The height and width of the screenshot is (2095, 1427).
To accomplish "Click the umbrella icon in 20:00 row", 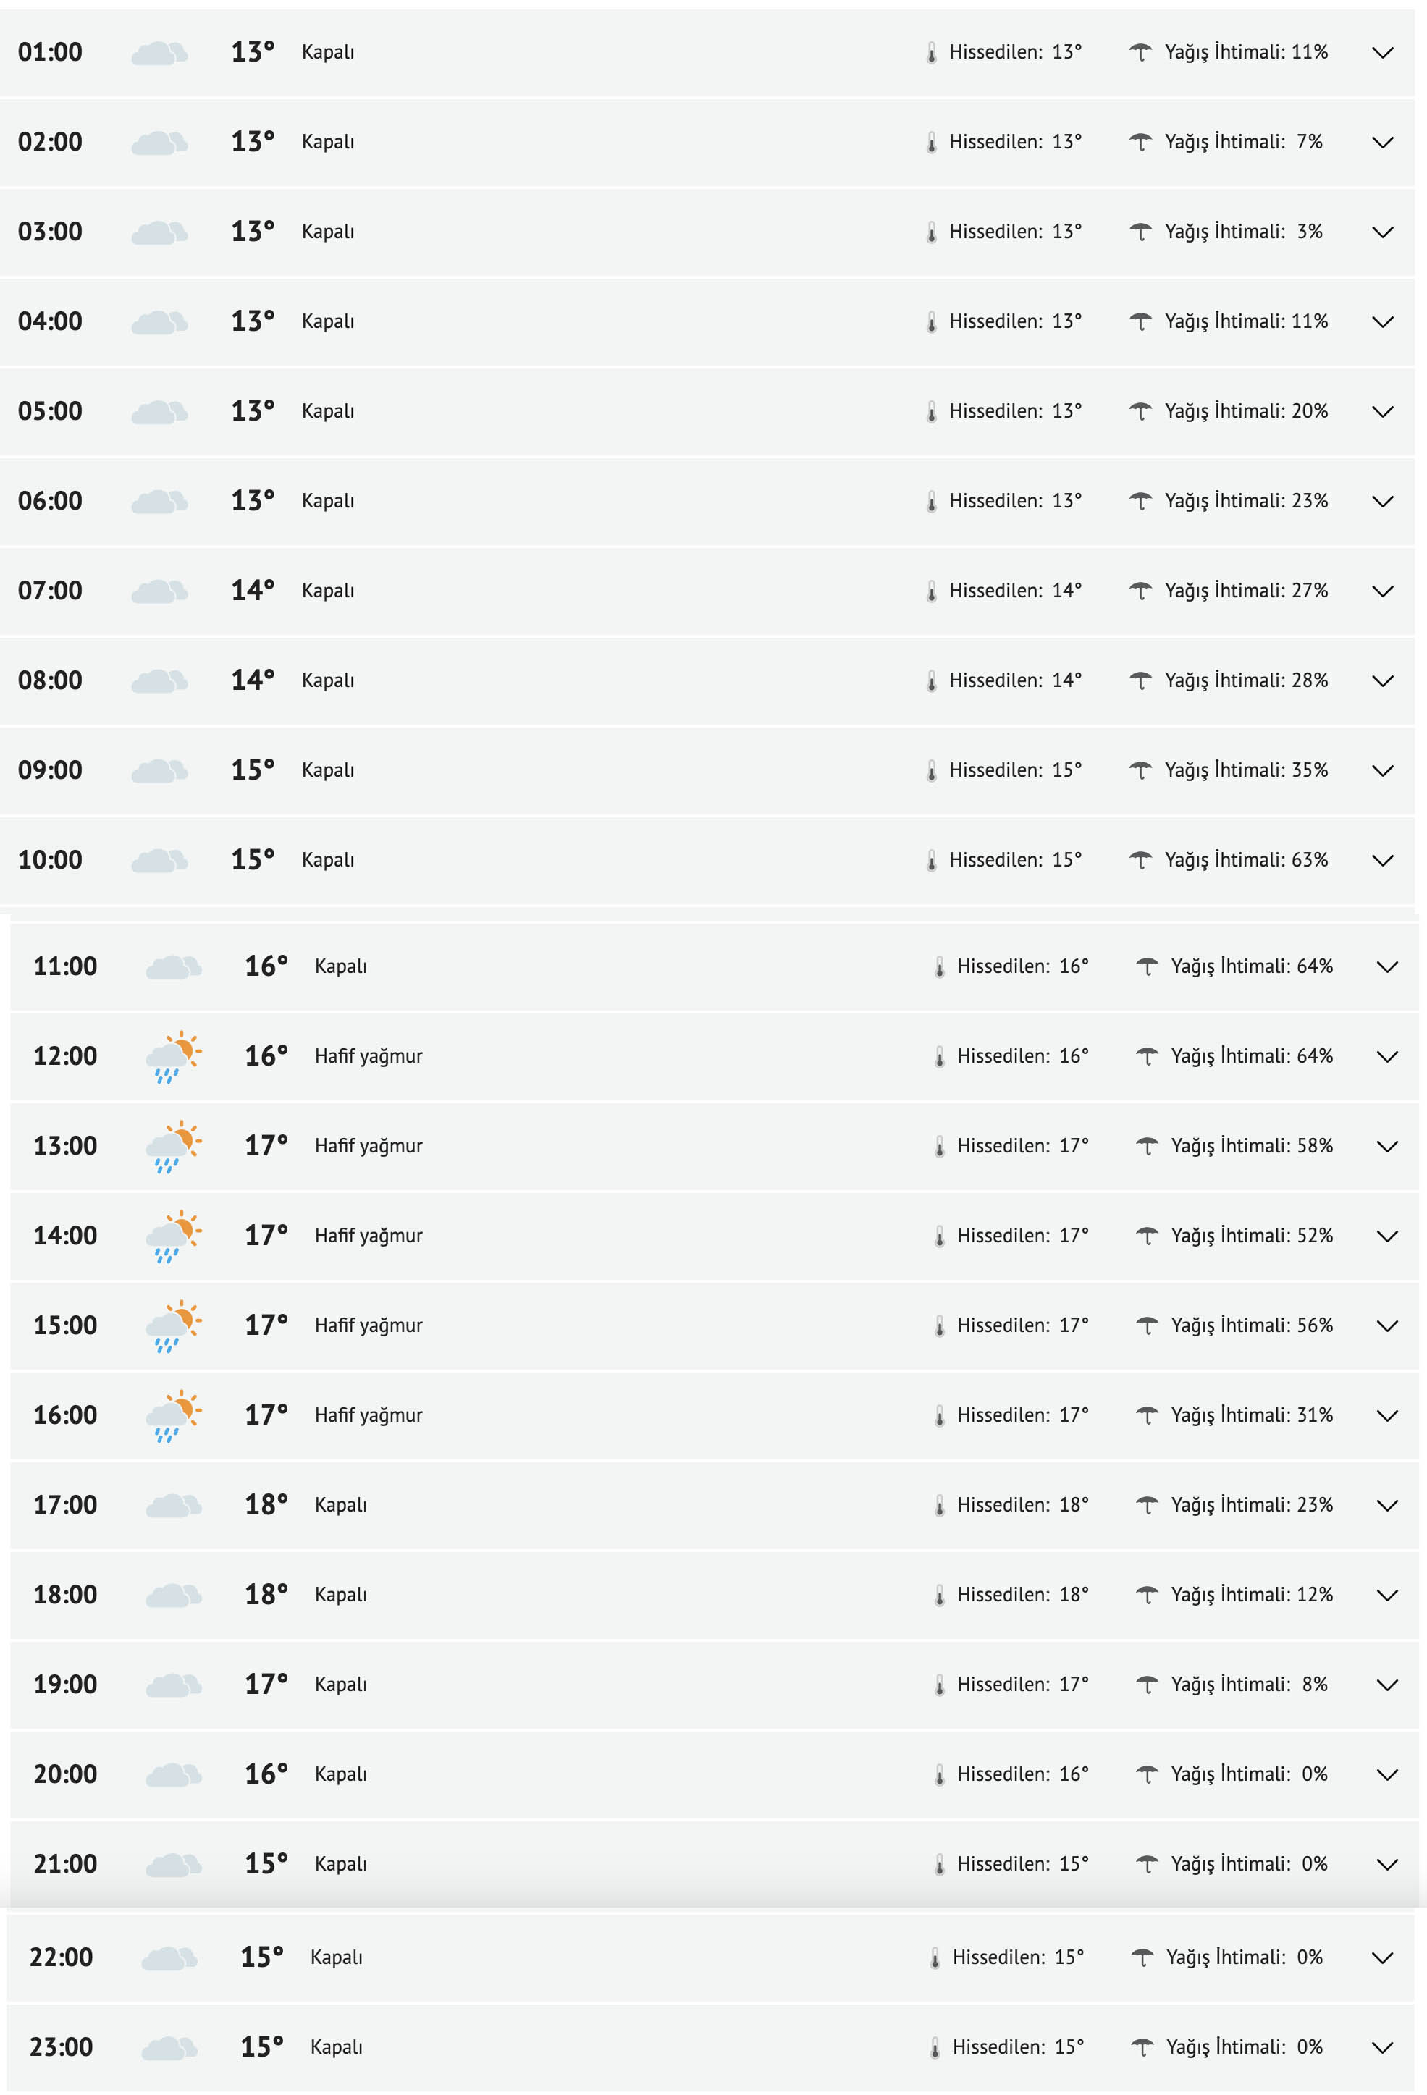I will 1147,1774.
